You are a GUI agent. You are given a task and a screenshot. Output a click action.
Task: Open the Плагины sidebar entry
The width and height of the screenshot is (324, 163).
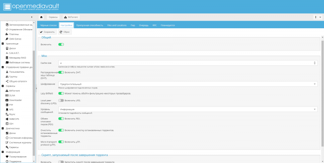pyautogui.click(x=12, y=34)
